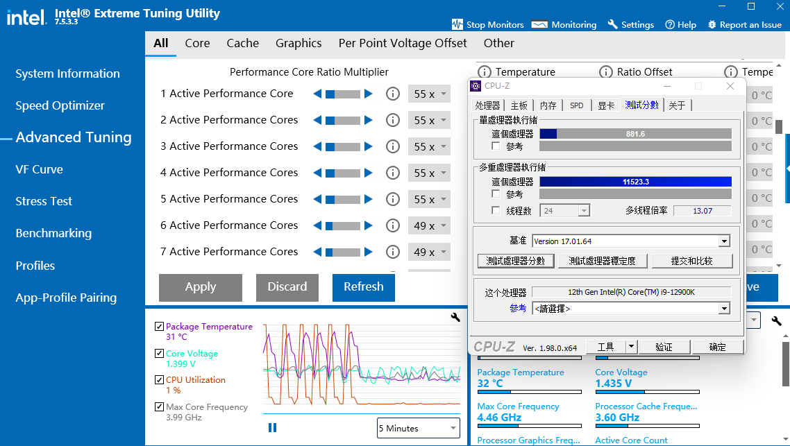Open Report an Issue gear icon

click(x=712, y=24)
